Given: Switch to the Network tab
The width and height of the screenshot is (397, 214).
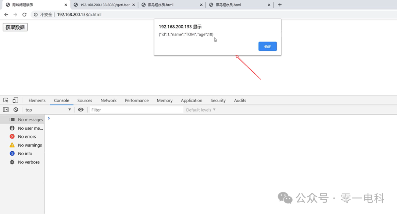Looking at the screenshot, I should pyautogui.click(x=108, y=100).
